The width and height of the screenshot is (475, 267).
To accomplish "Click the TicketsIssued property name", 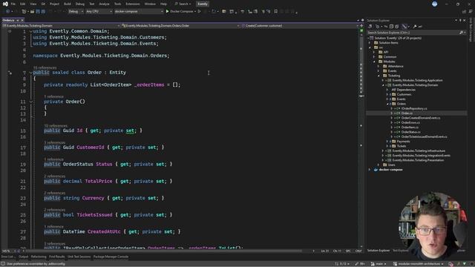I will coord(94,214).
